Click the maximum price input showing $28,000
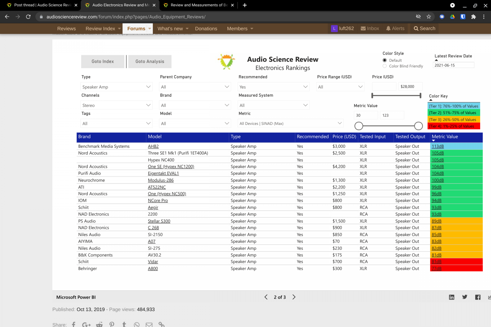The width and height of the screenshot is (491, 327). (410, 86)
